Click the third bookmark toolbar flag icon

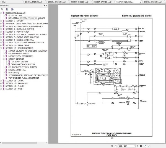pos(12,9)
